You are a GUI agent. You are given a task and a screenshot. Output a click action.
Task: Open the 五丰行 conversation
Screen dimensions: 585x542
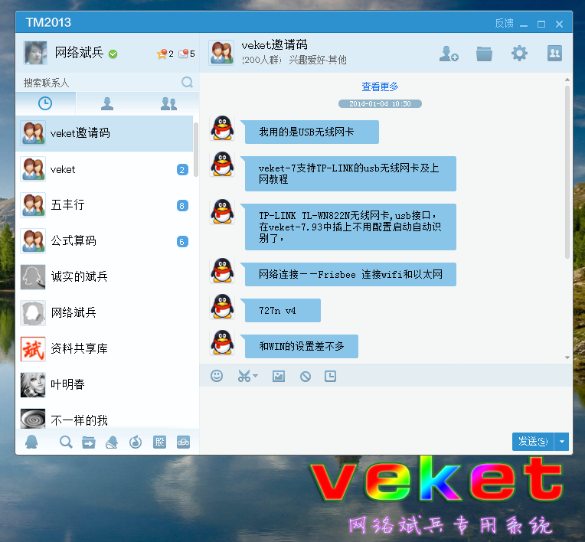click(104, 205)
